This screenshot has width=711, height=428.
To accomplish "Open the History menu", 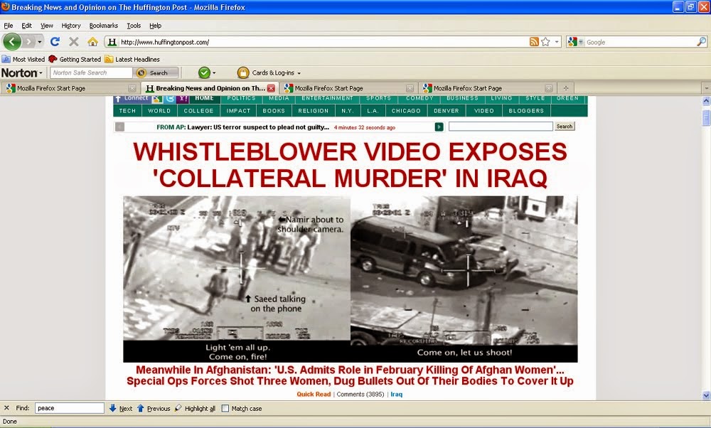I will pyautogui.click(x=70, y=26).
